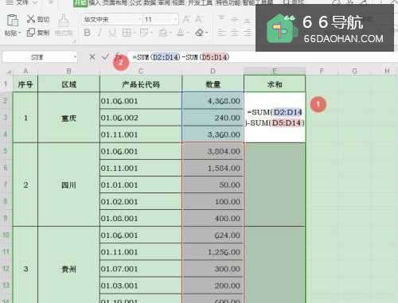Open the fill color picker
The image size is (398, 303).
(x=163, y=33)
